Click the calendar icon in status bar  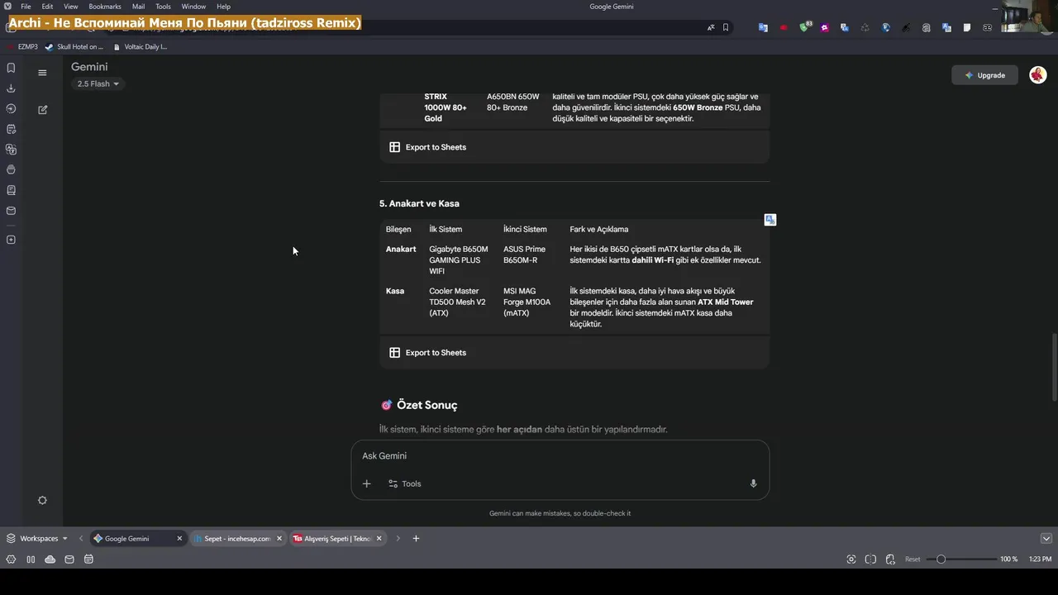pyautogui.click(x=88, y=559)
